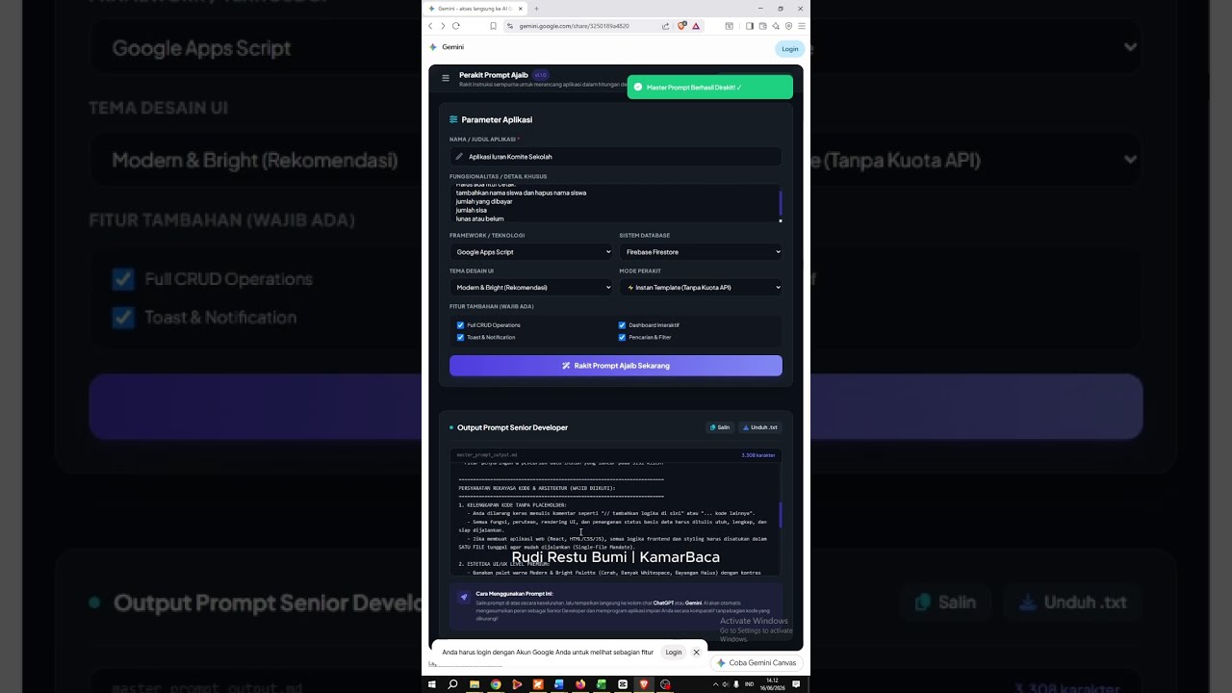Click the Fungsionalitas / Detail Khusus text area
Viewport: 1232px width, 693px height.
[614, 203]
